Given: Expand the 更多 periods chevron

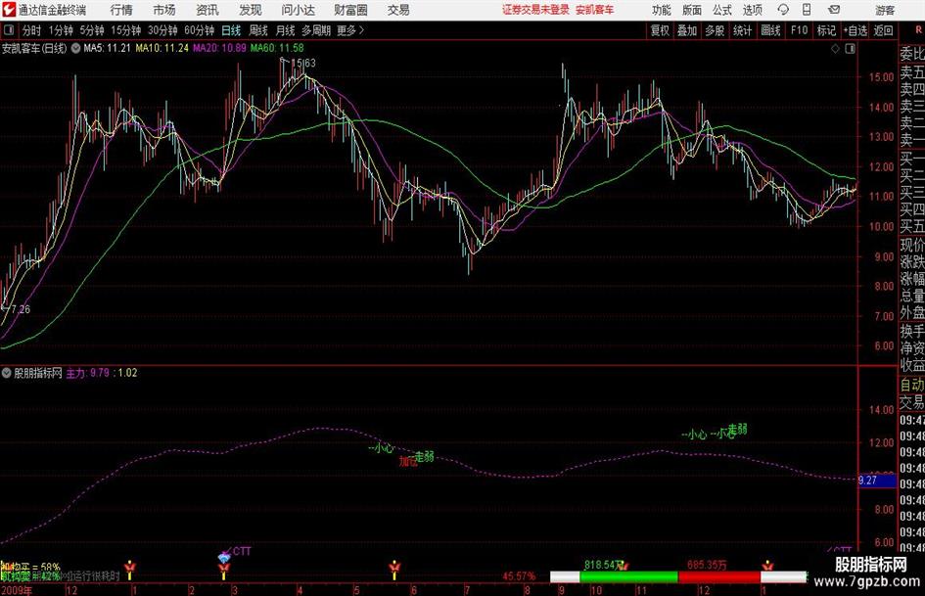Looking at the screenshot, I should click(x=361, y=30).
